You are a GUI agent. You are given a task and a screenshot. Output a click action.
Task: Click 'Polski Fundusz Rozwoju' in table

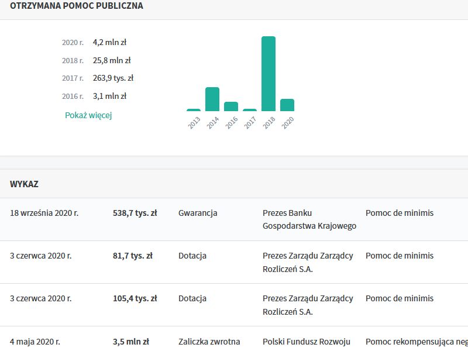click(x=306, y=341)
